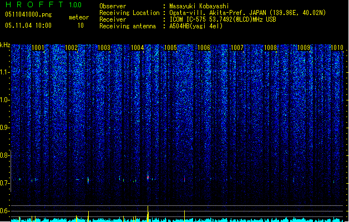Click the 1009 time marker
The height and width of the screenshot is (222, 349).
pyautogui.click(x=304, y=47)
